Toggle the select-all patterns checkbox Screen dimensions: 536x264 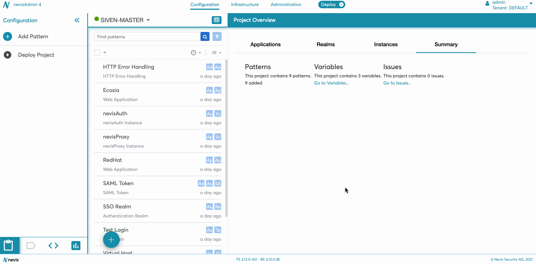pyautogui.click(x=97, y=53)
